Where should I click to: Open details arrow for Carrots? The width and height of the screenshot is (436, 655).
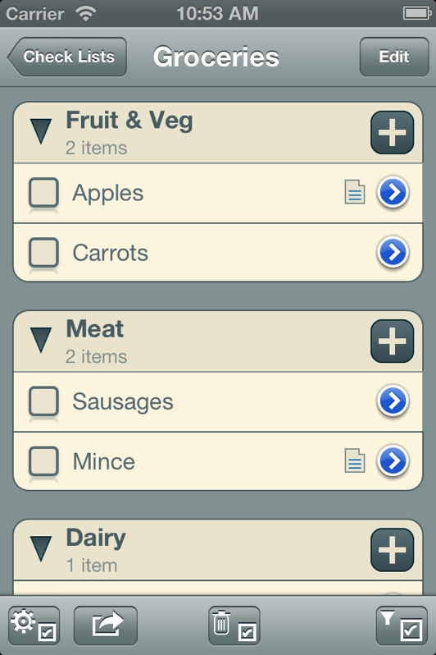(x=393, y=252)
